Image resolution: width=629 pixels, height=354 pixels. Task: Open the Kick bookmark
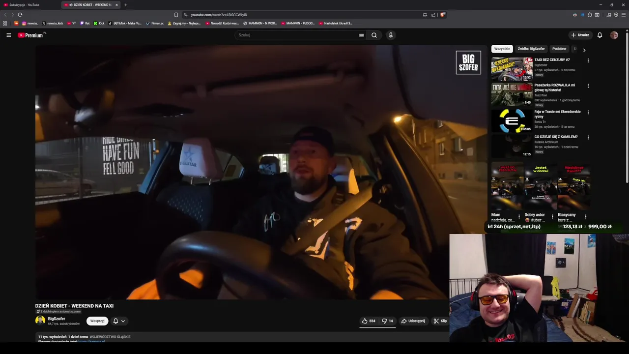[99, 23]
